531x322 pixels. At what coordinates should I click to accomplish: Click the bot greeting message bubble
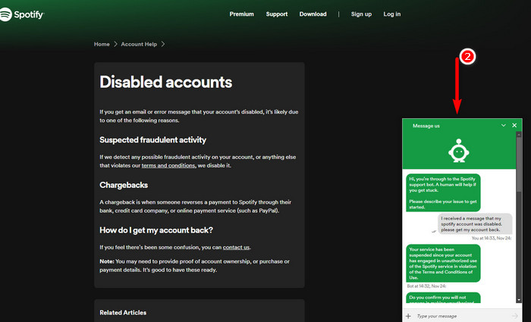tap(443, 192)
